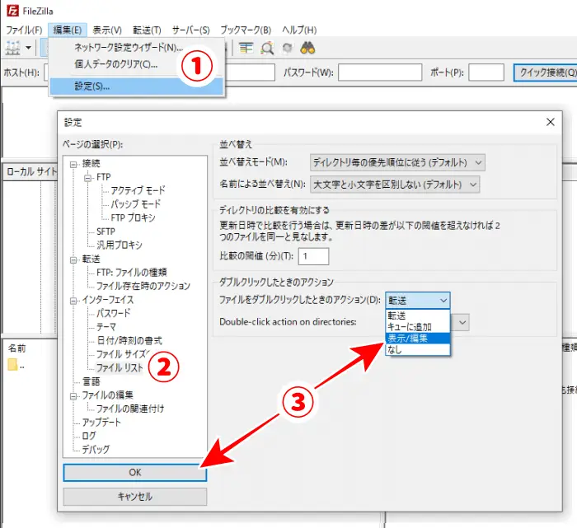Select SFTP page in tree

[x=106, y=231]
